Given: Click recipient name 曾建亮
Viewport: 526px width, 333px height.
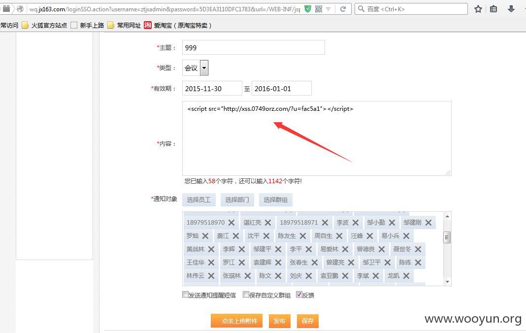Looking at the screenshot, I should (335, 263).
